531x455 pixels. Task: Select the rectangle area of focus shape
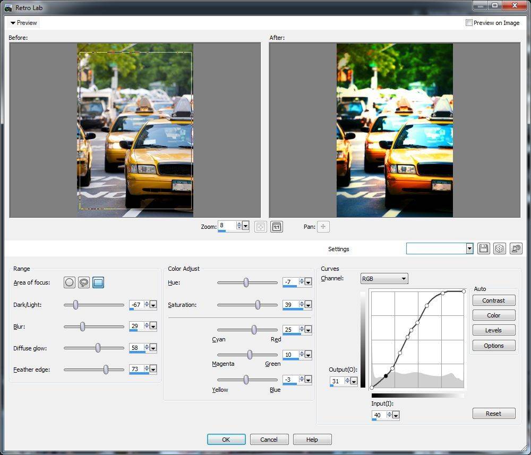point(98,282)
